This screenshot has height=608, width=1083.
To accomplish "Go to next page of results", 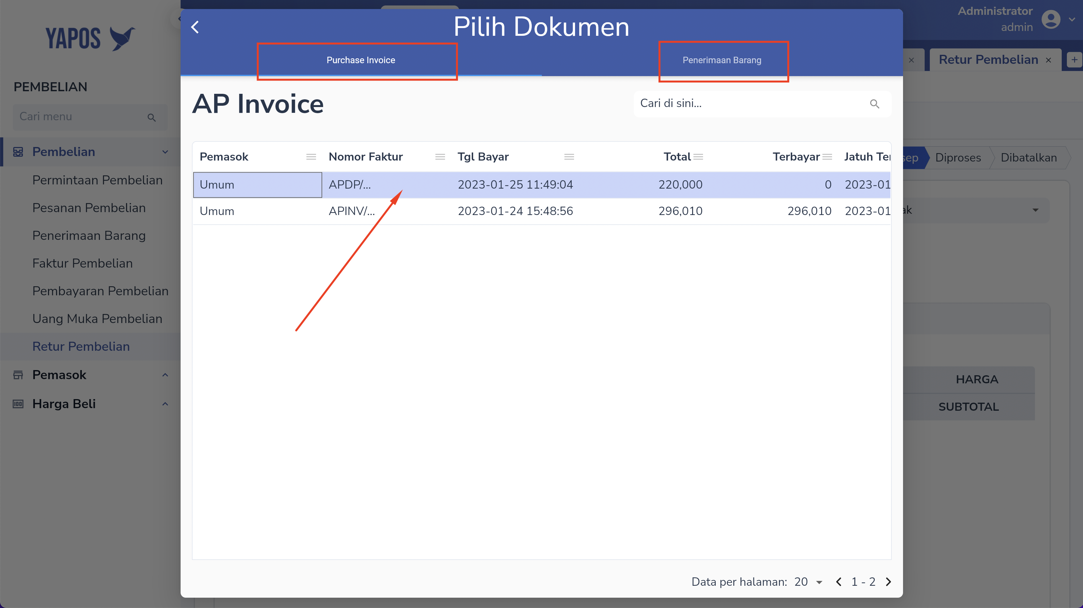I will click(888, 582).
